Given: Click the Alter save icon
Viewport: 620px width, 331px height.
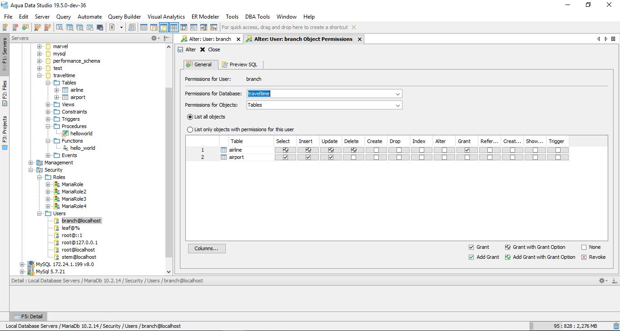Looking at the screenshot, I should pyautogui.click(x=180, y=49).
